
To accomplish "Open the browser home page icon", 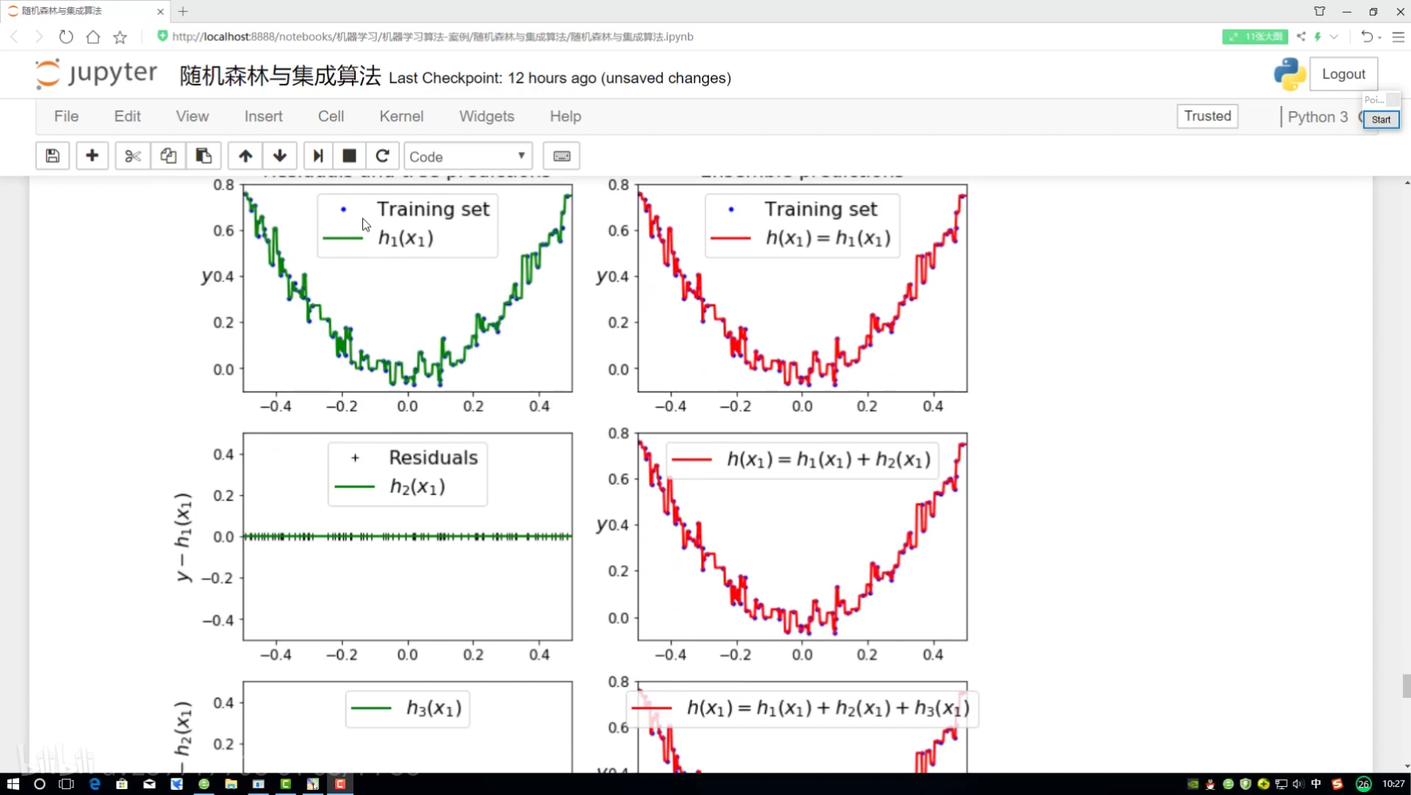I will tap(93, 37).
